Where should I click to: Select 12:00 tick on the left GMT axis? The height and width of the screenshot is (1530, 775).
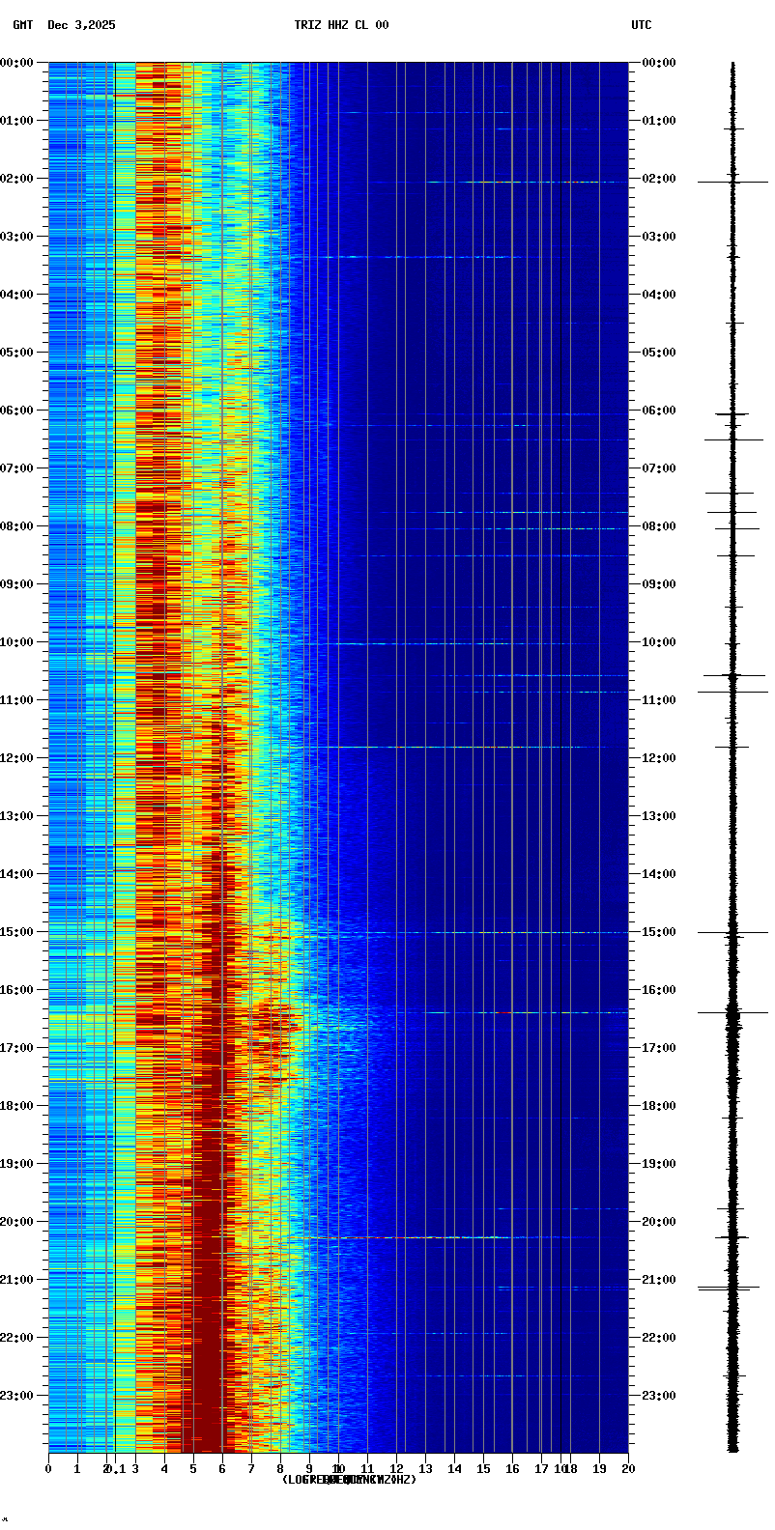click(x=16, y=758)
